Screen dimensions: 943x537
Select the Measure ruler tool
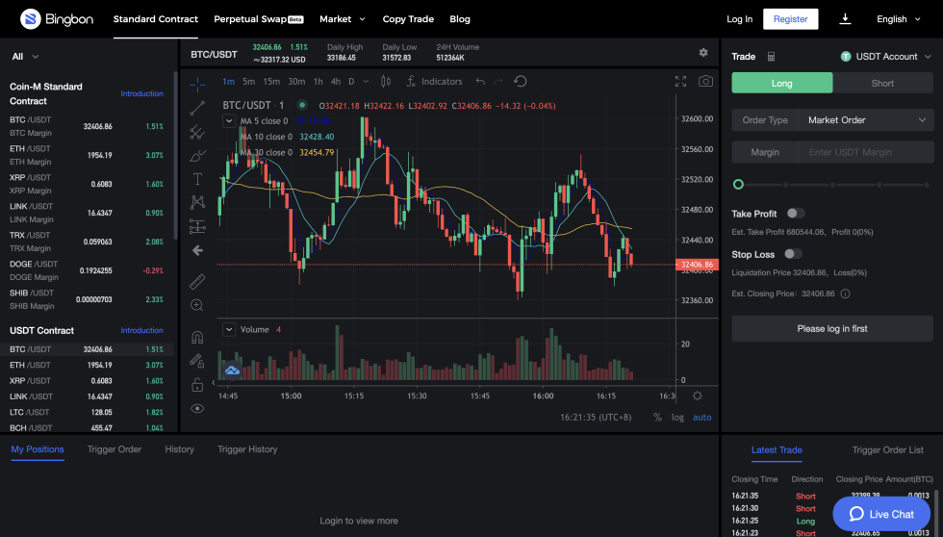pyautogui.click(x=197, y=281)
